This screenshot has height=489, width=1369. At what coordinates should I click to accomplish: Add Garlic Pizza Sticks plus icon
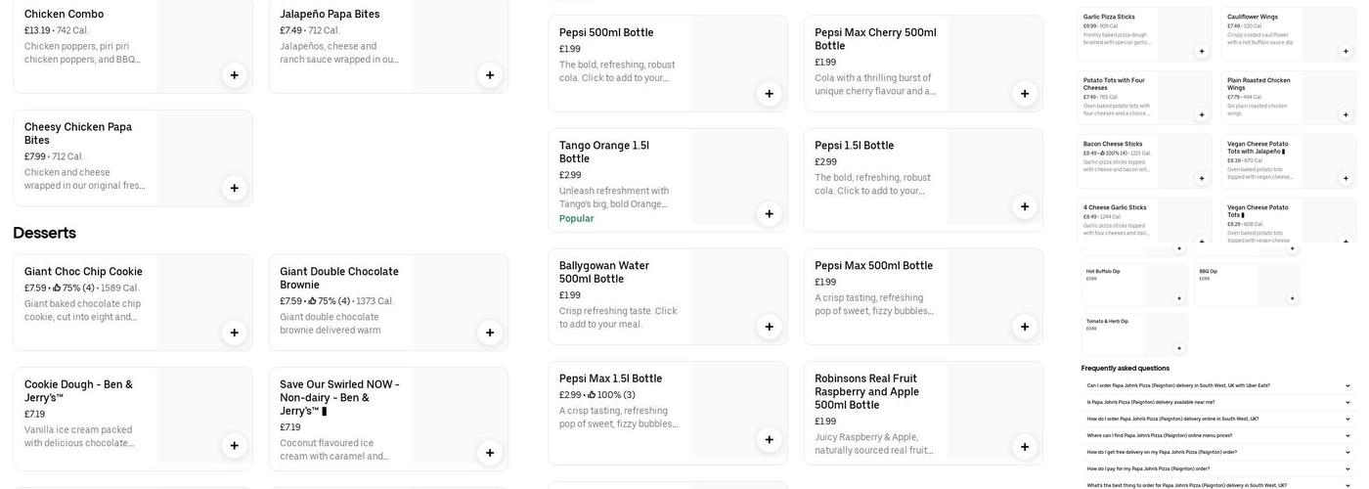tap(1202, 51)
